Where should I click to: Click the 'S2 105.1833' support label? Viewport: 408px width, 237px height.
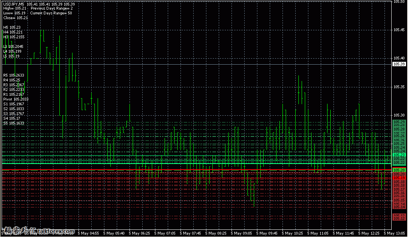coord(14,109)
